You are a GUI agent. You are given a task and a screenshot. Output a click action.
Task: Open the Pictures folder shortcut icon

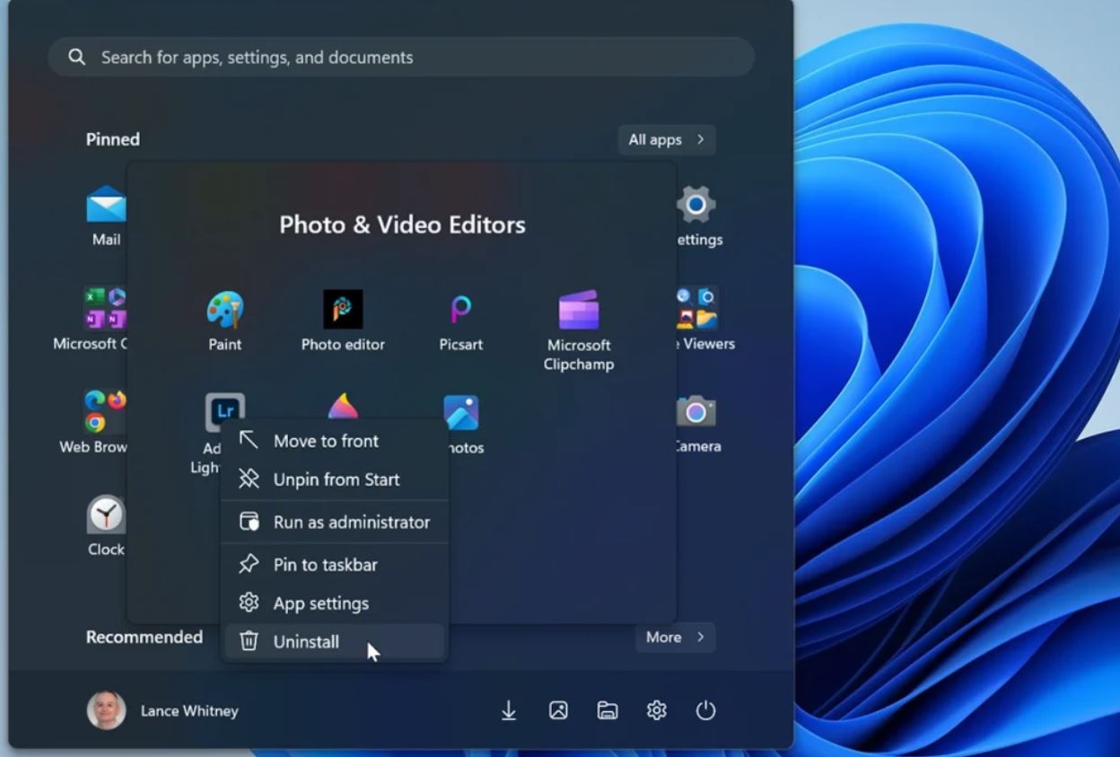tap(558, 710)
